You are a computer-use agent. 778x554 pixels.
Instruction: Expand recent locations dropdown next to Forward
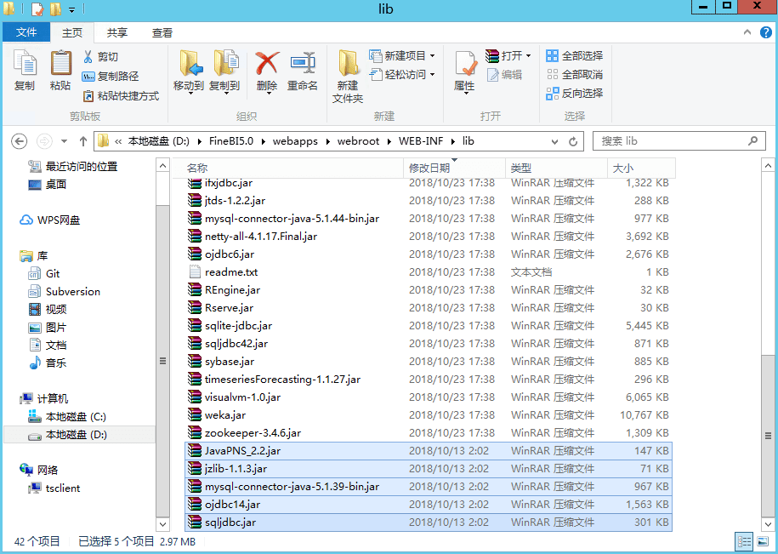[x=64, y=141]
